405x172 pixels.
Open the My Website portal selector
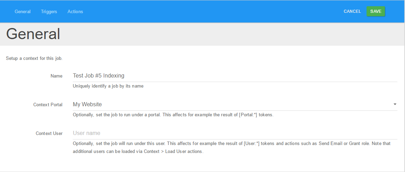235,105
